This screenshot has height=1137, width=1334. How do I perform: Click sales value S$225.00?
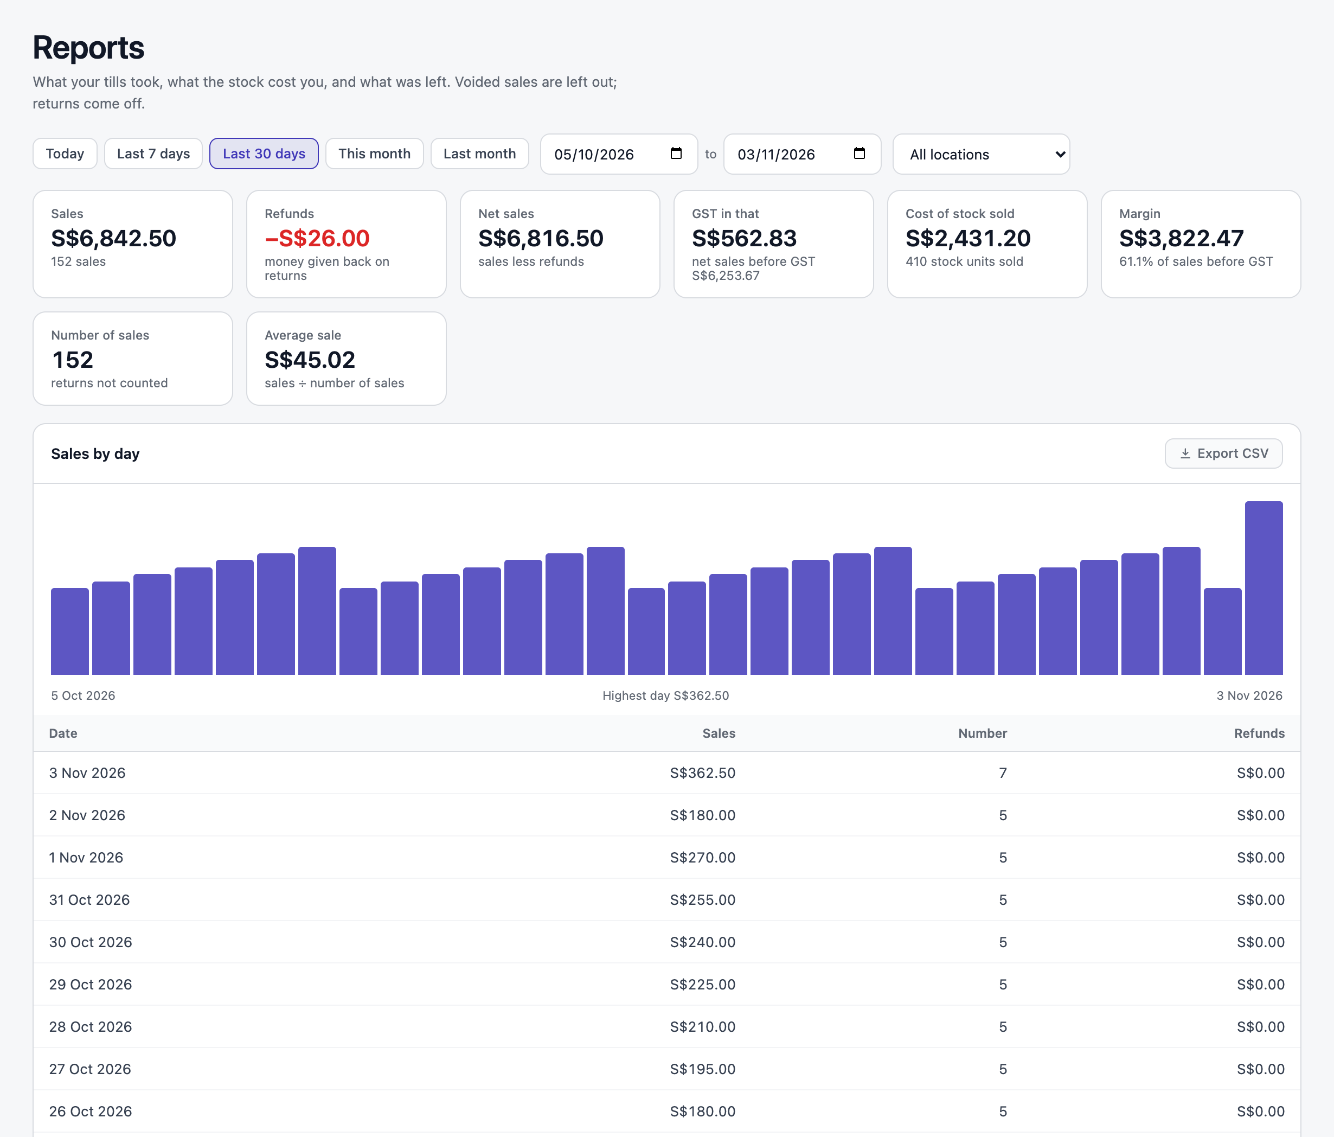coord(702,985)
